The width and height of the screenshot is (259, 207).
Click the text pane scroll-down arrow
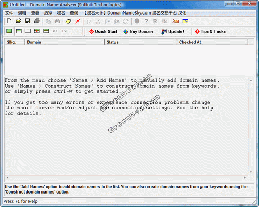point(251,172)
